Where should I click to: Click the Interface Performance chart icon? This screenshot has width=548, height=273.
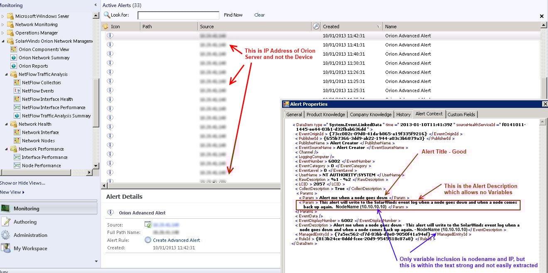(x=17, y=157)
